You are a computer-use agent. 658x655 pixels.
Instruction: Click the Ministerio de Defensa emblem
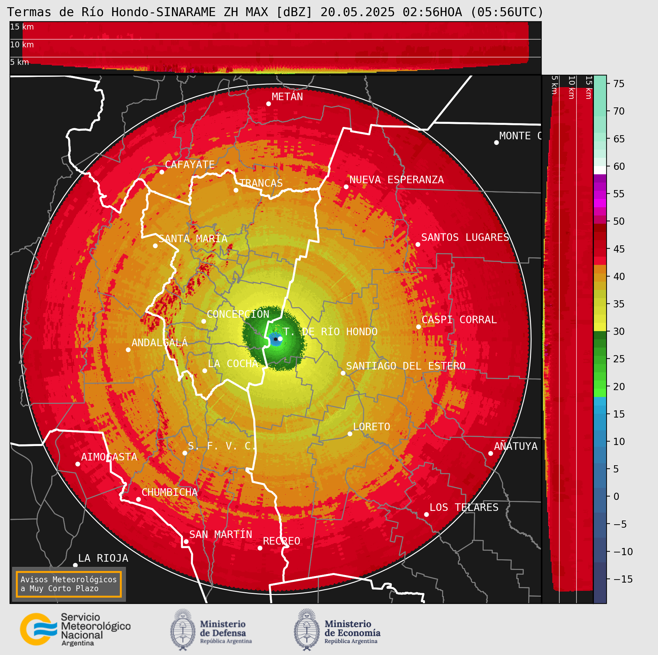click(183, 630)
